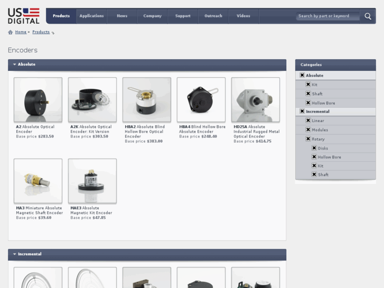The height and width of the screenshot is (288, 384).
Task: Follow the Products breadcrumb link
Action: pyautogui.click(x=41, y=32)
